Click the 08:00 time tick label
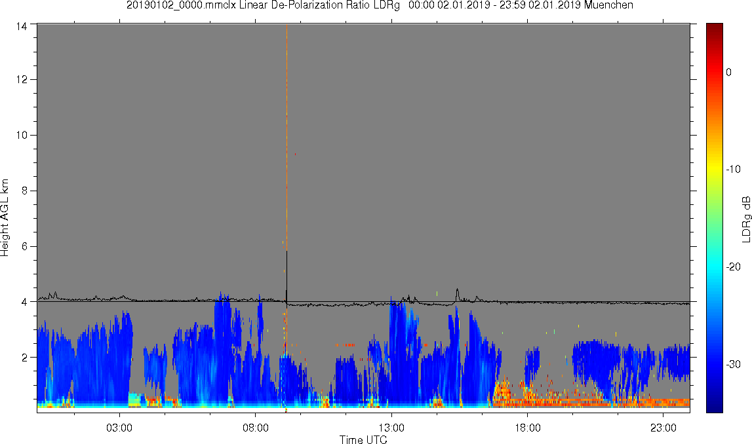This screenshot has height=444, width=752. tap(256, 428)
